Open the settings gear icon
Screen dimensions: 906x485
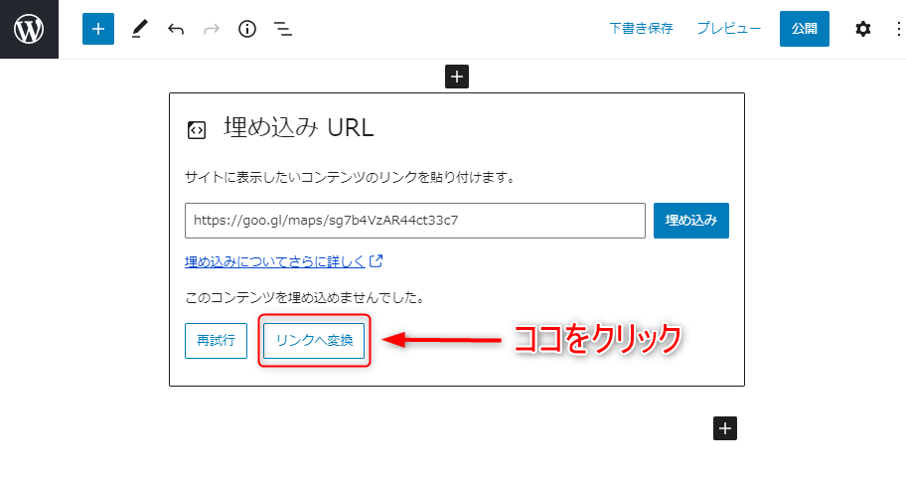tap(862, 29)
